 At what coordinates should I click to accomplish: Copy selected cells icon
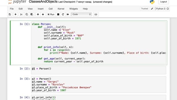pos(27,14)
